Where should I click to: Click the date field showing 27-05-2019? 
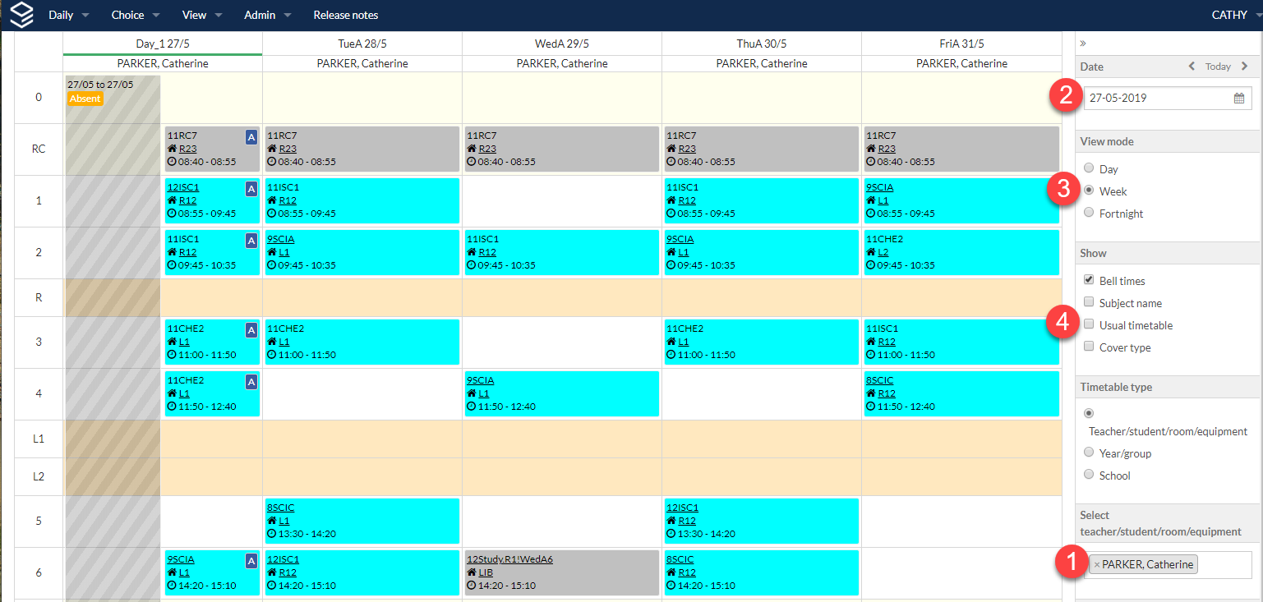(1167, 98)
